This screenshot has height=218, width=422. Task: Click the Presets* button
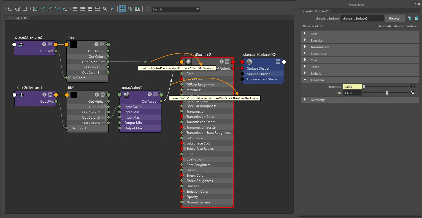pyautogui.click(x=395, y=18)
